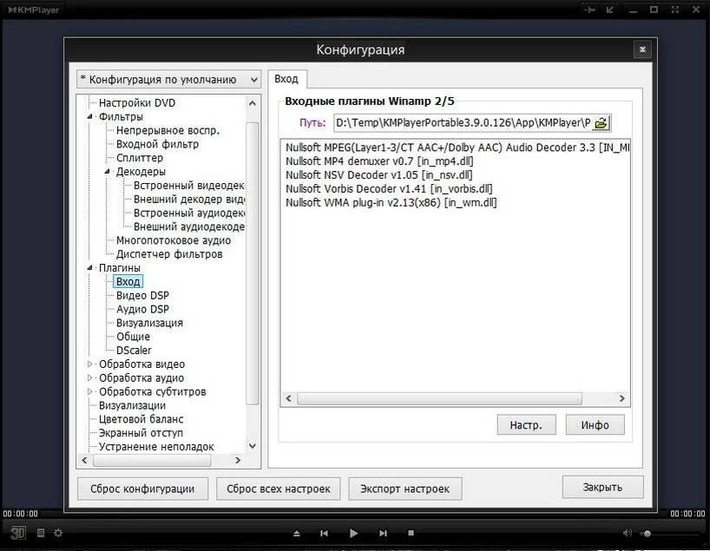The image size is (710, 551).
Task: Click tree vertical scrollbar down arrow
Action: point(253,446)
